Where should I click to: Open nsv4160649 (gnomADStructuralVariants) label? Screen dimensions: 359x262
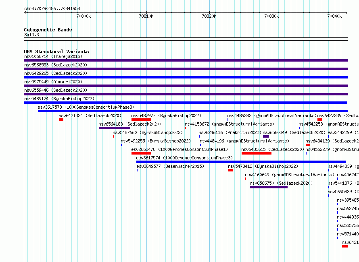pos(290,175)
